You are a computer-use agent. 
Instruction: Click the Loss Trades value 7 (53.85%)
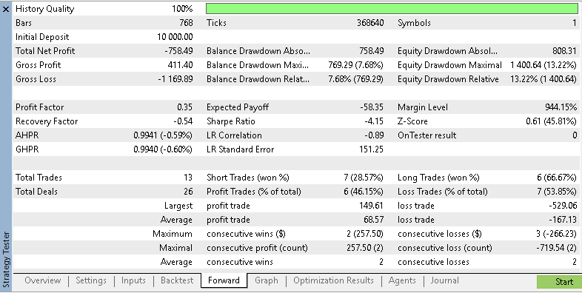pos(557,192)
